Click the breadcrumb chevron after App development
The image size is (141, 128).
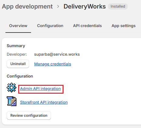(x=58, y=6)
